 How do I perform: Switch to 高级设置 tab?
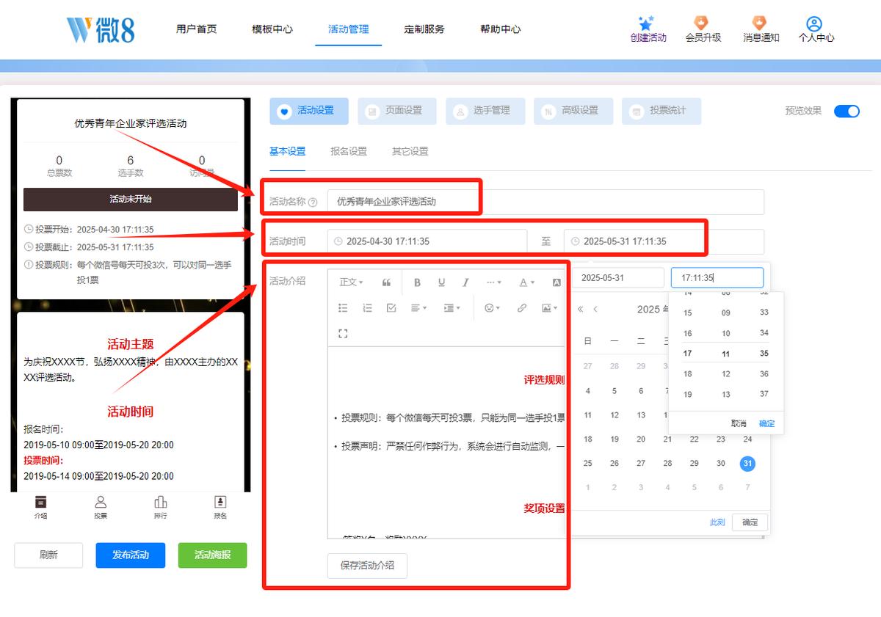pos(573,111)
